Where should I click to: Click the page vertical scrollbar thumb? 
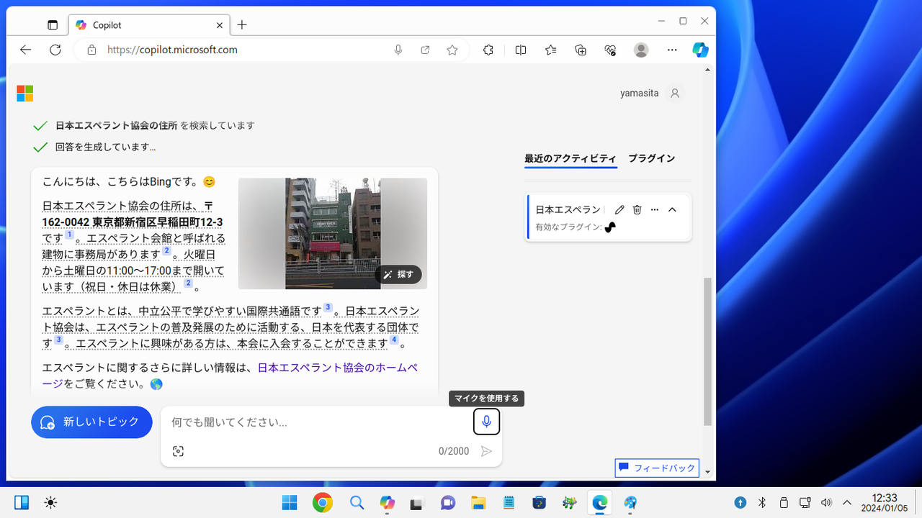(x=707, y=350)
